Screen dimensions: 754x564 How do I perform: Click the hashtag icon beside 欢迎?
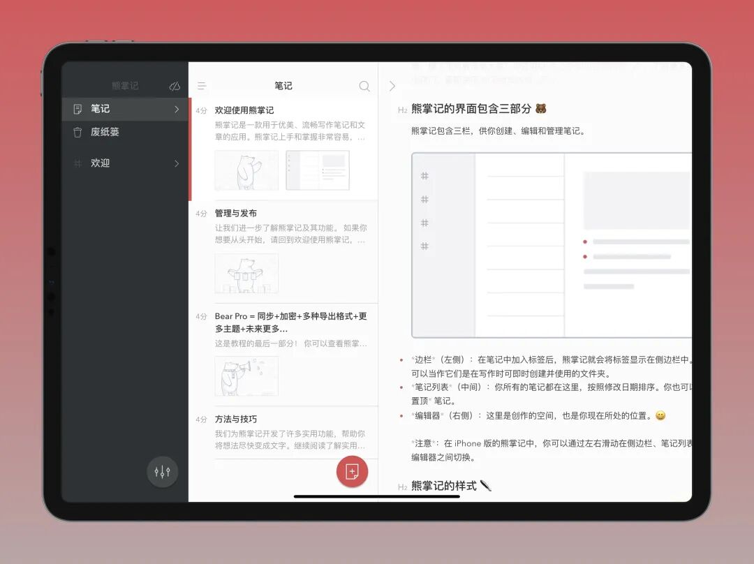[77, 163]
